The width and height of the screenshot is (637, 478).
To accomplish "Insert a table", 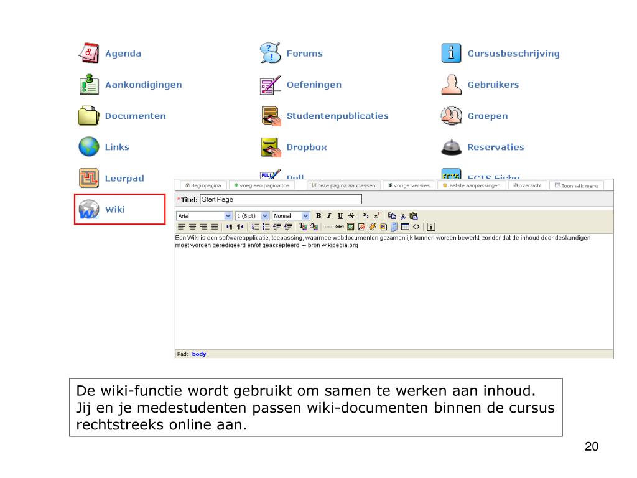I will pos(405,227).
